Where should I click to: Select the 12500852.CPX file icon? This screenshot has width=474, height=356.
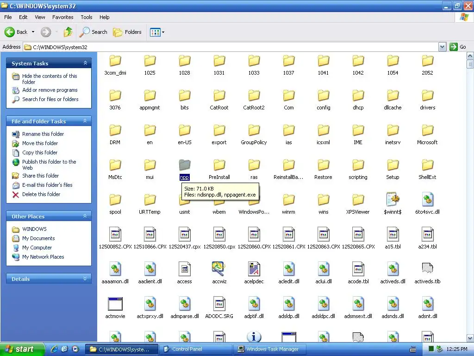tap(115, 234)
